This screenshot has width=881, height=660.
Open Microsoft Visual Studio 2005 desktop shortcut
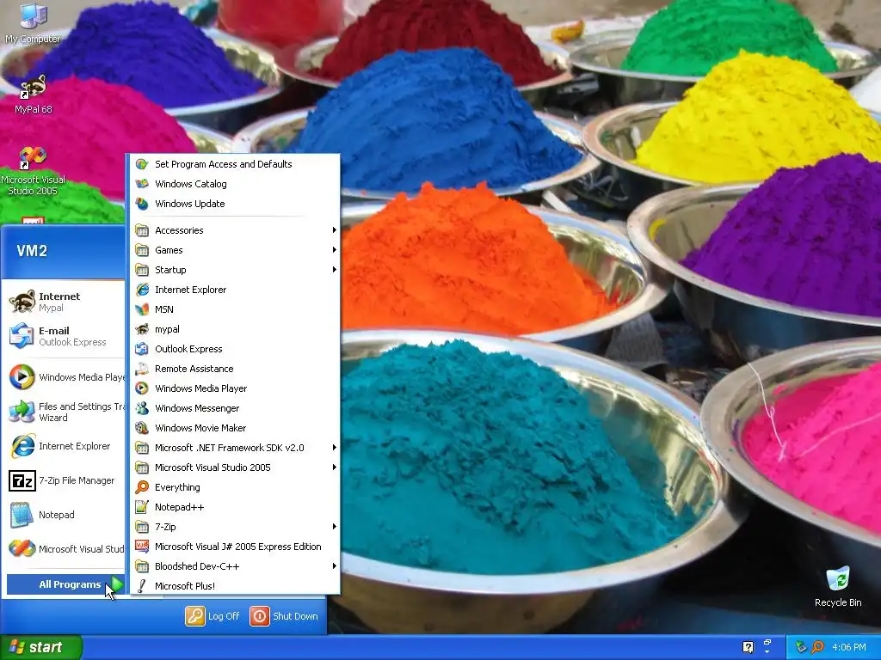click(34, 171)
